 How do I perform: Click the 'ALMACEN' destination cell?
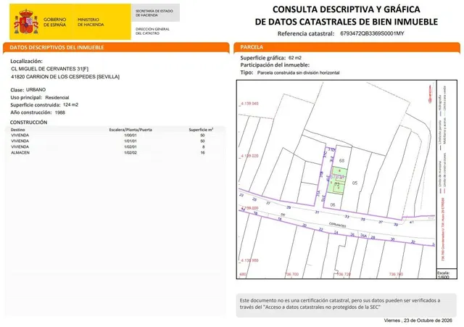click(x=20, y=153)
